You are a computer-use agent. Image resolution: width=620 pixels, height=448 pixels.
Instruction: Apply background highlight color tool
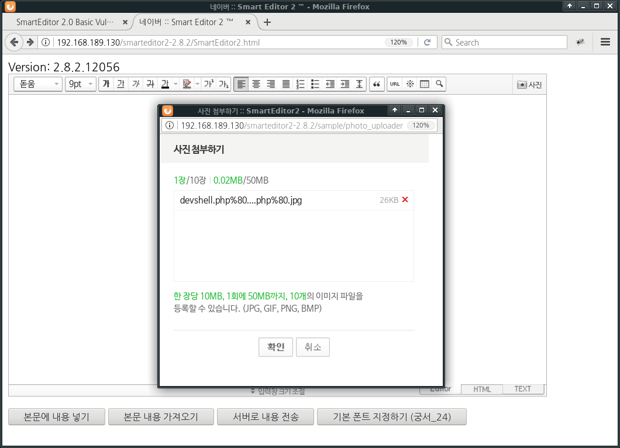187,84
